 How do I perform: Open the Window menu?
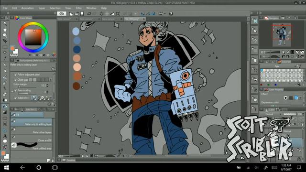(91, 8)
